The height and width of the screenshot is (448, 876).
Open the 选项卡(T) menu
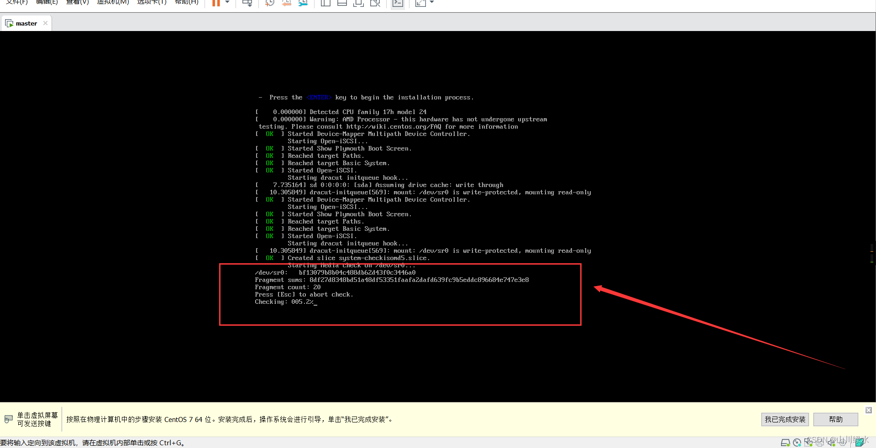[x=152, y=2]
